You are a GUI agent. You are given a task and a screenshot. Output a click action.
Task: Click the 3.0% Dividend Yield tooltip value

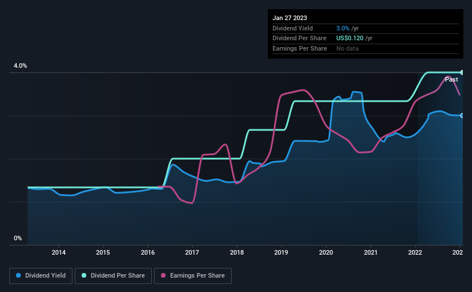pyautogui.click(x=343, y=28)
